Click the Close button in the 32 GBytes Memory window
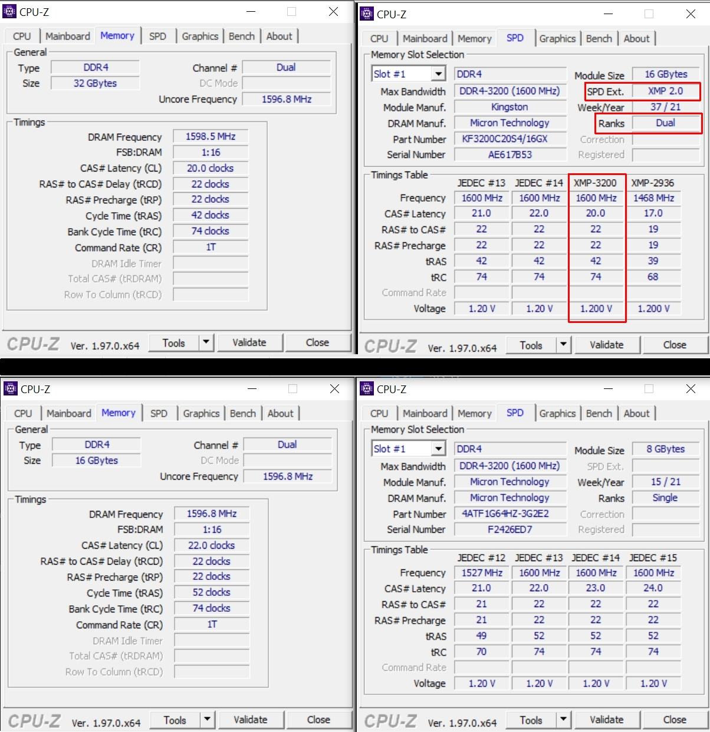Viewport: 710px width, 732px height. click(317, 342)
